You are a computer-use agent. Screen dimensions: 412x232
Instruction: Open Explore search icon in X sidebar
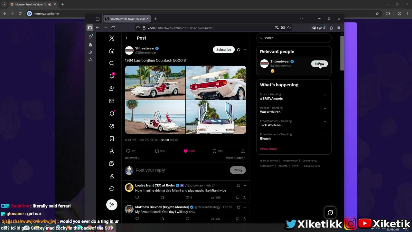(x=112, y=63)
